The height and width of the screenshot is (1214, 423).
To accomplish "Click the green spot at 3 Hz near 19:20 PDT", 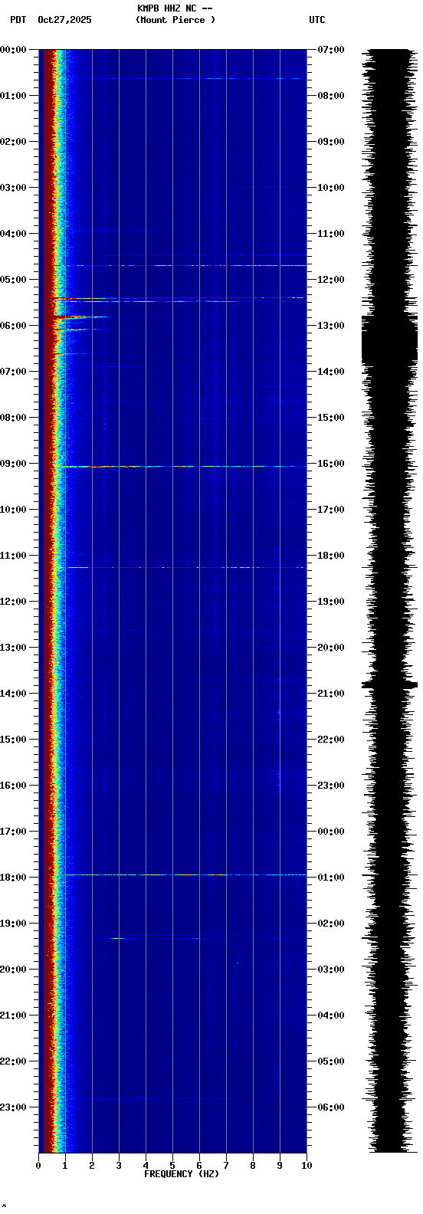I will pyautogui.click(x=117, y=938).
